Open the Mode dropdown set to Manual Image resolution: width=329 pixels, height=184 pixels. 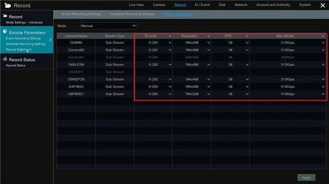[108, 26]
